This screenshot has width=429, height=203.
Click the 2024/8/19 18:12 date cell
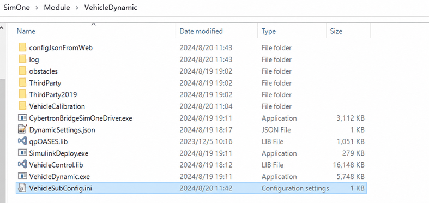(x=206, y=165)
